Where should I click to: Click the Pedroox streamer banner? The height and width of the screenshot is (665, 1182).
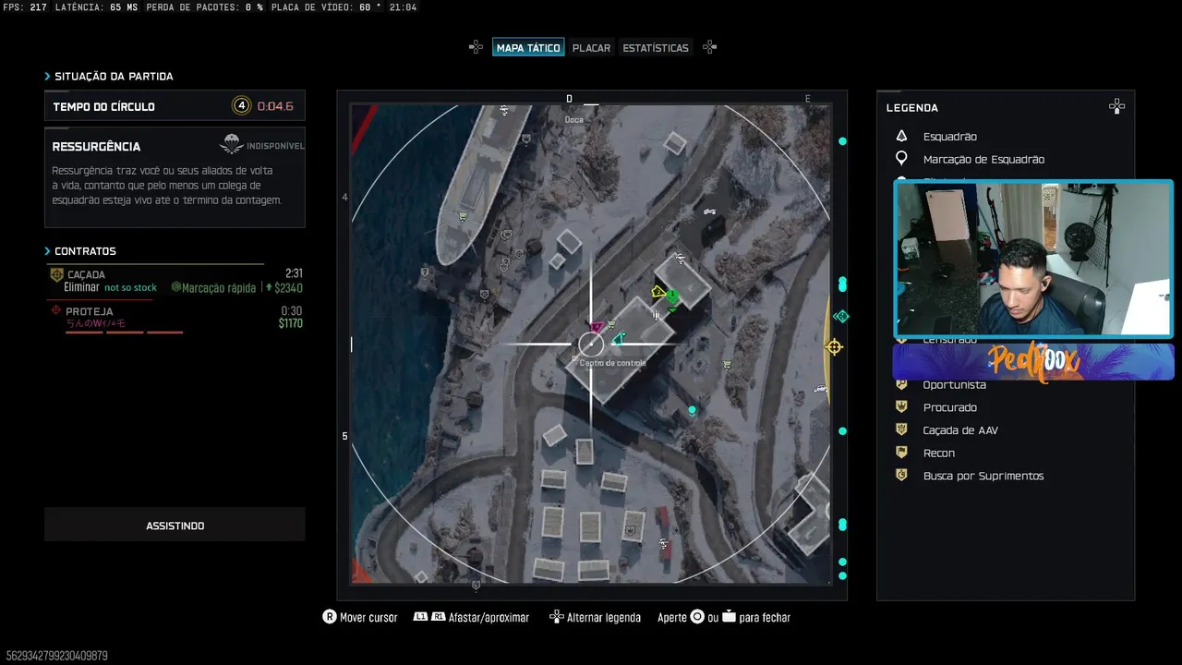(x=1033, y=361)
